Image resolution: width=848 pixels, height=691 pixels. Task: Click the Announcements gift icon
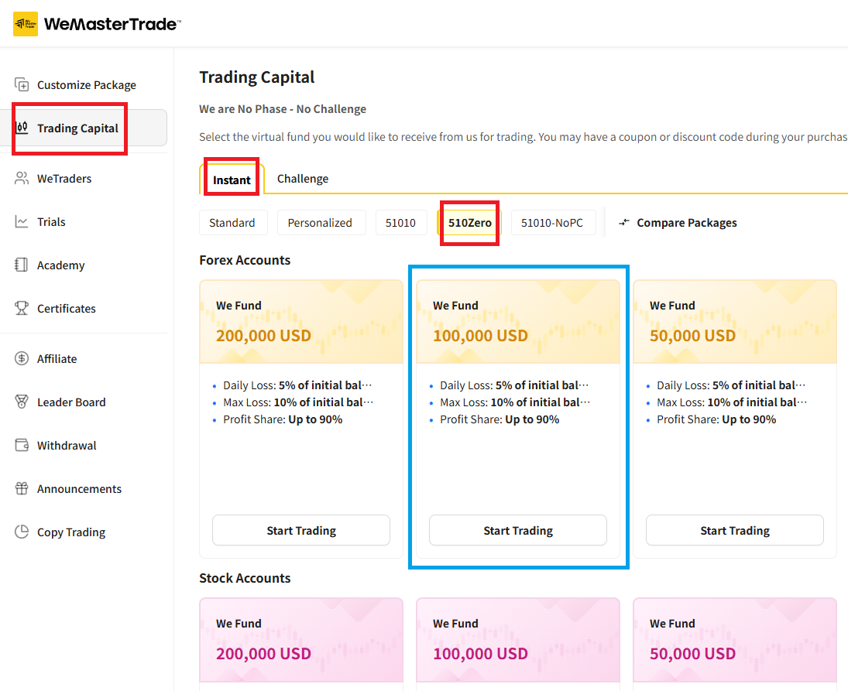coord(22,488)
